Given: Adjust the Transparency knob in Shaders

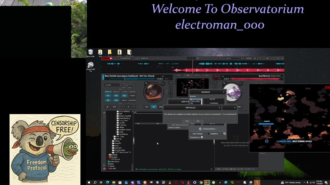Looking at the screenshot, I should pos(202,137).
